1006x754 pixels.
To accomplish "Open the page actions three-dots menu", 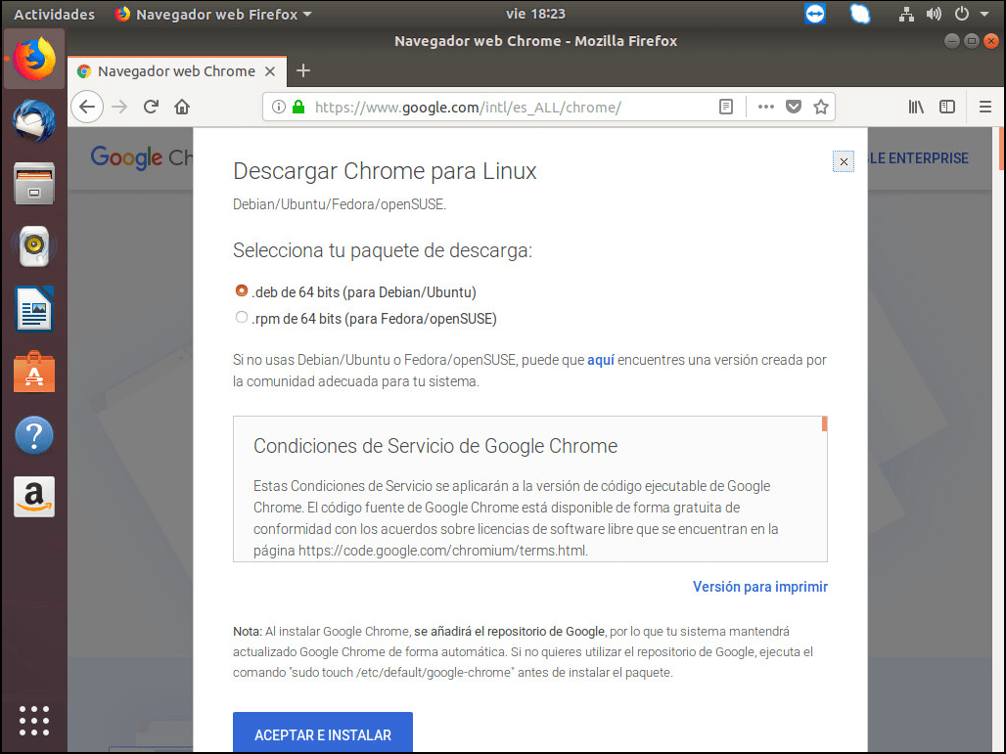I will click(x=766, y=107).
